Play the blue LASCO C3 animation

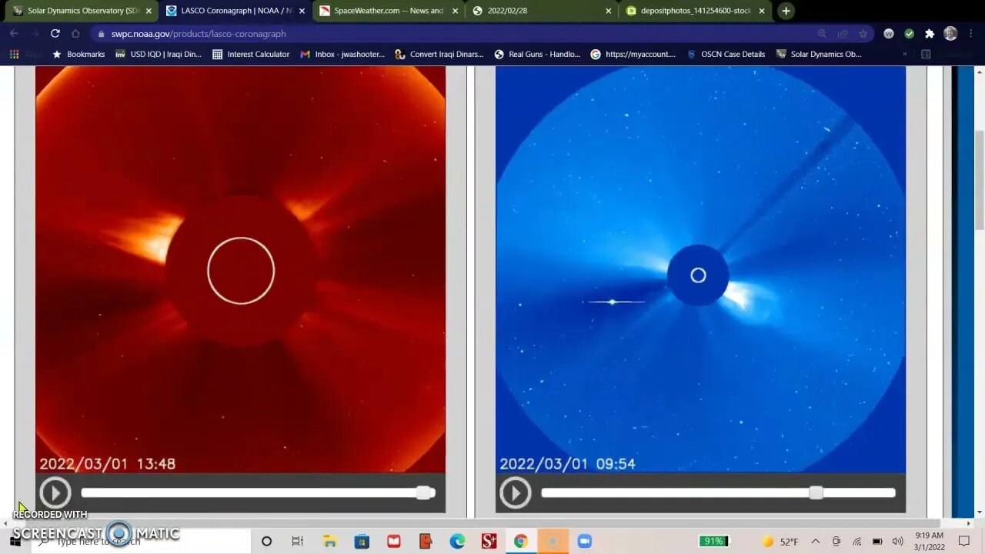point(516,492)
